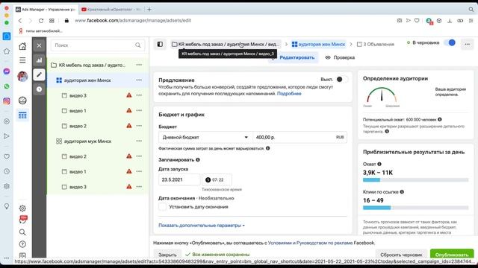The height and width of the screenshot is (268, 478).
Task: Click the Опубликовать button
Action: pos(452,255)
